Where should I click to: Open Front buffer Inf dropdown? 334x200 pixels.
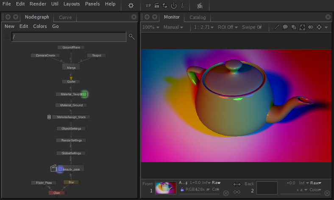206,183
